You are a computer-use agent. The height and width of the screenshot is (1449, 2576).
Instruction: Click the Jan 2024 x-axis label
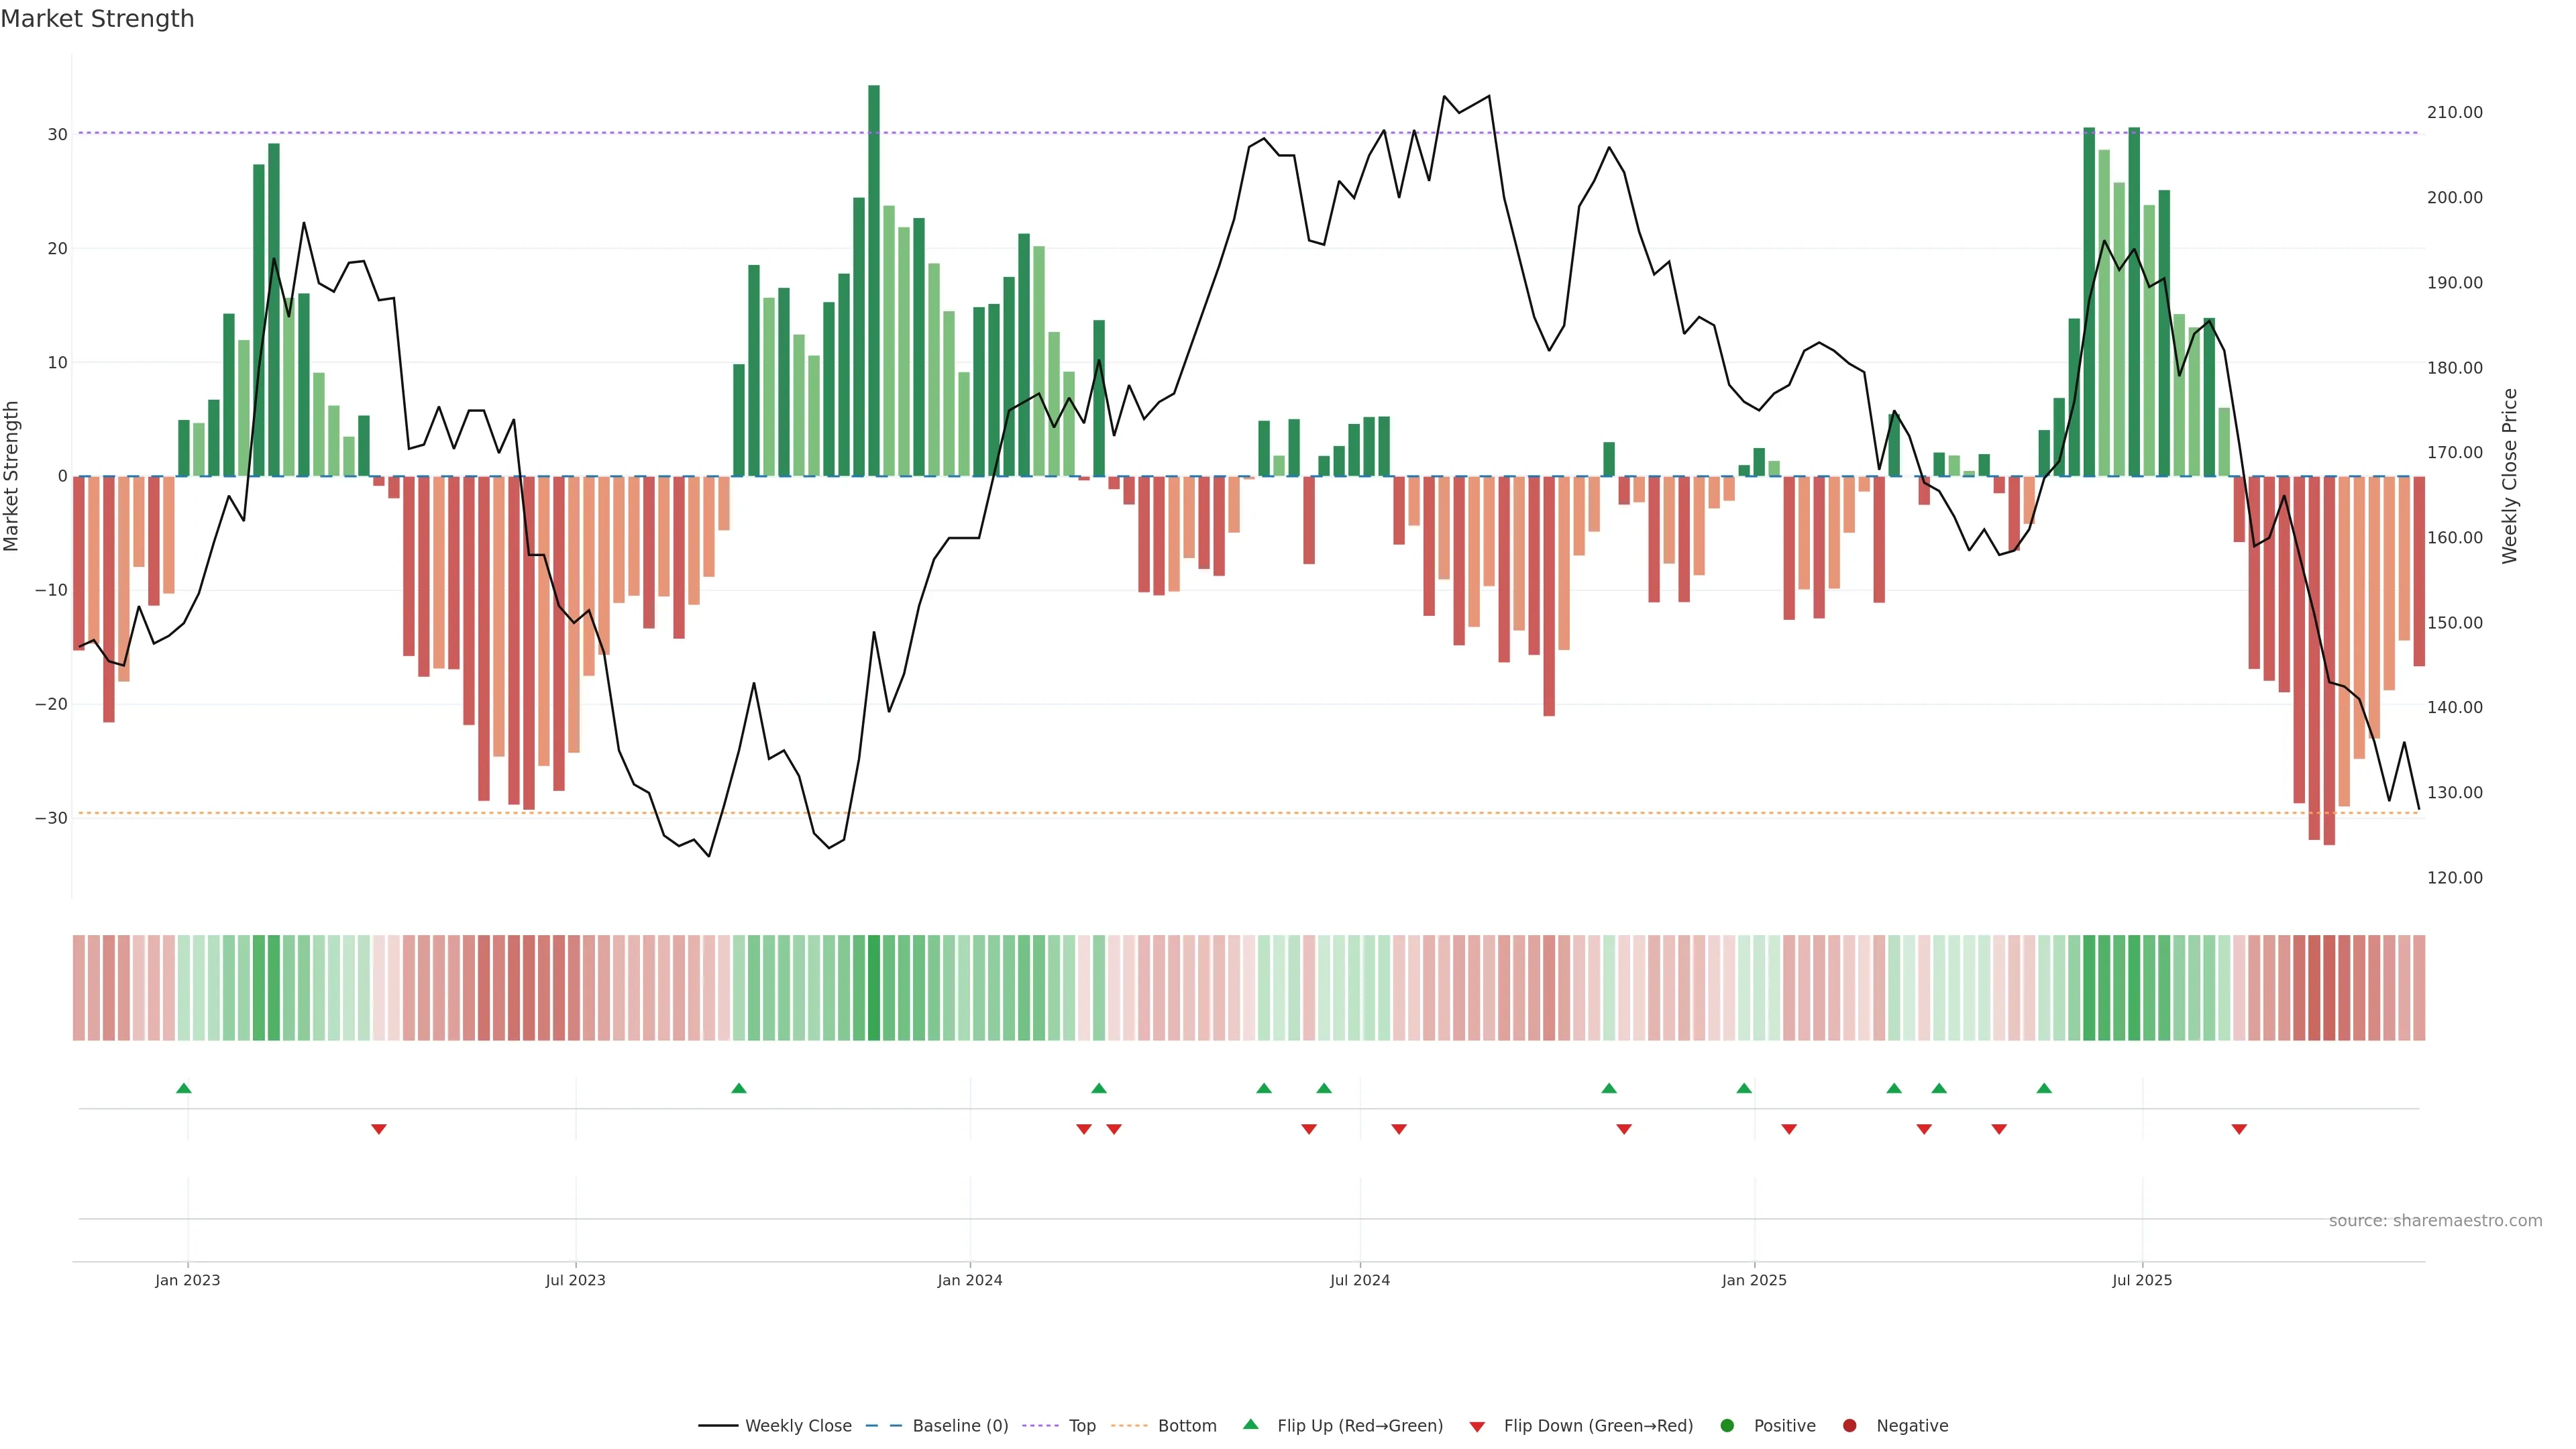pyautogui.click(x=969, y=1281)
